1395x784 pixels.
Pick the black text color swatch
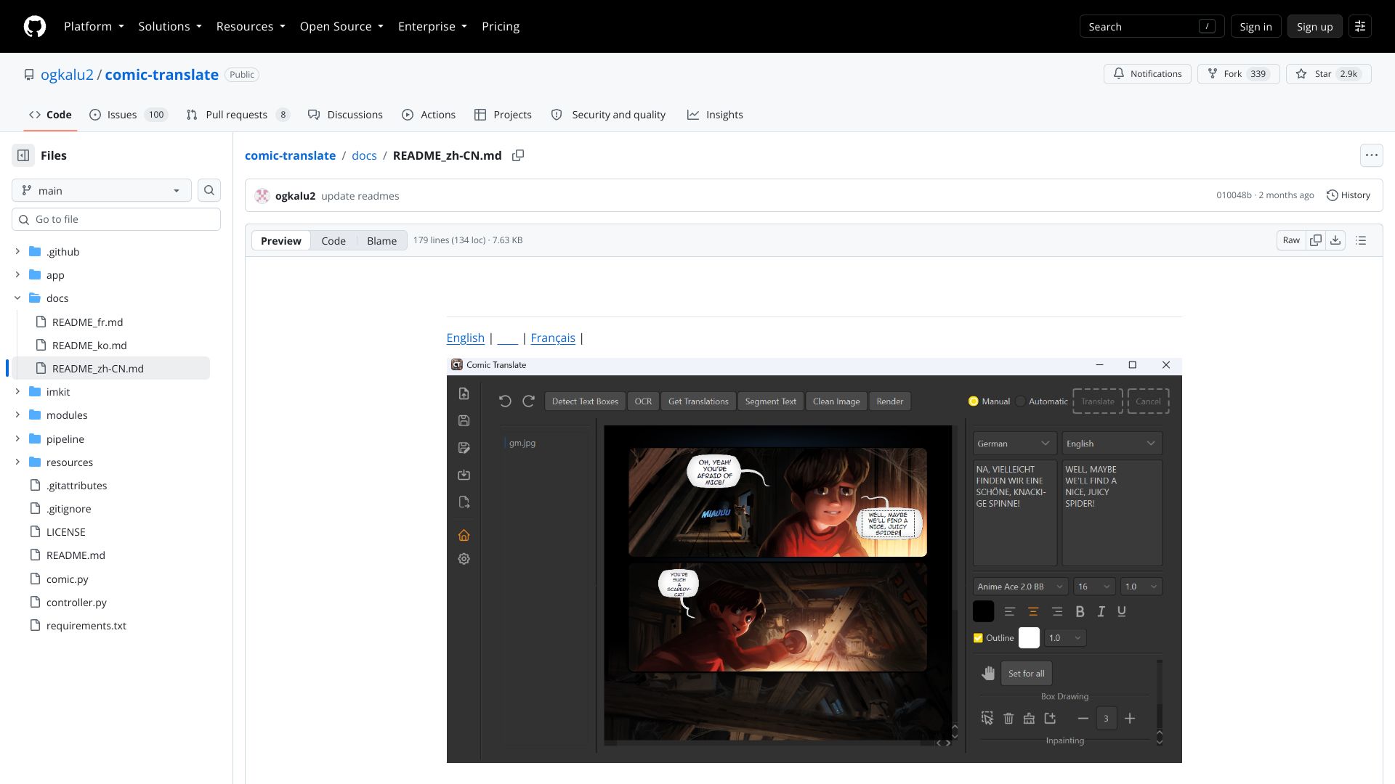click(983, 612)
